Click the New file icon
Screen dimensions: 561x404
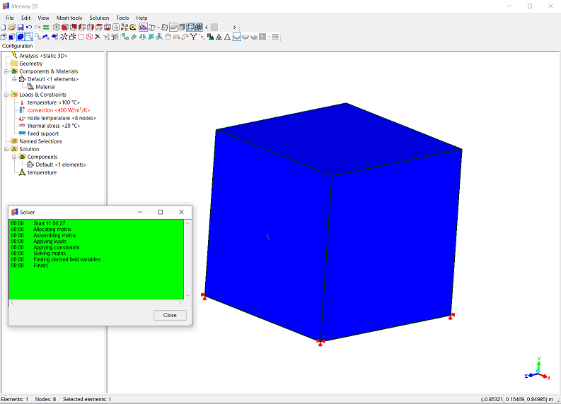tap(4, 27)
